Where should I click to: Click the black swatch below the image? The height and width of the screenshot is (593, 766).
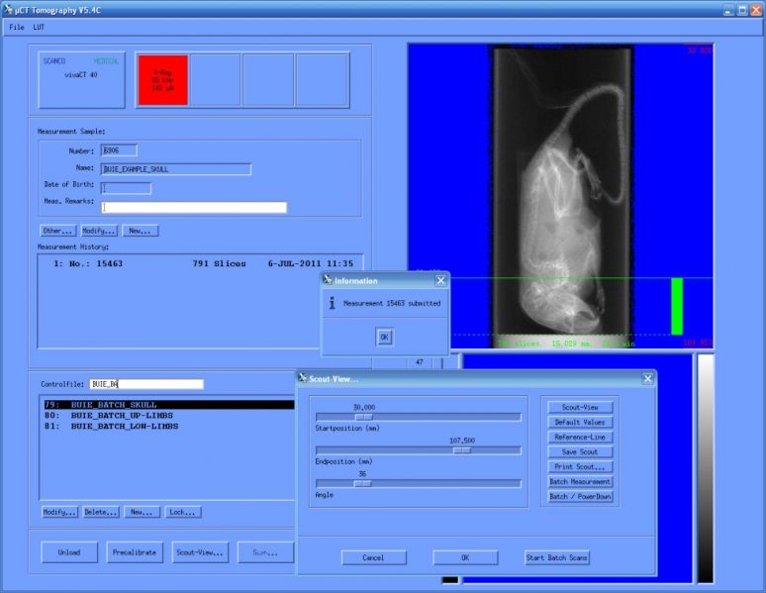pyautogui.click(x=450, y=580)
